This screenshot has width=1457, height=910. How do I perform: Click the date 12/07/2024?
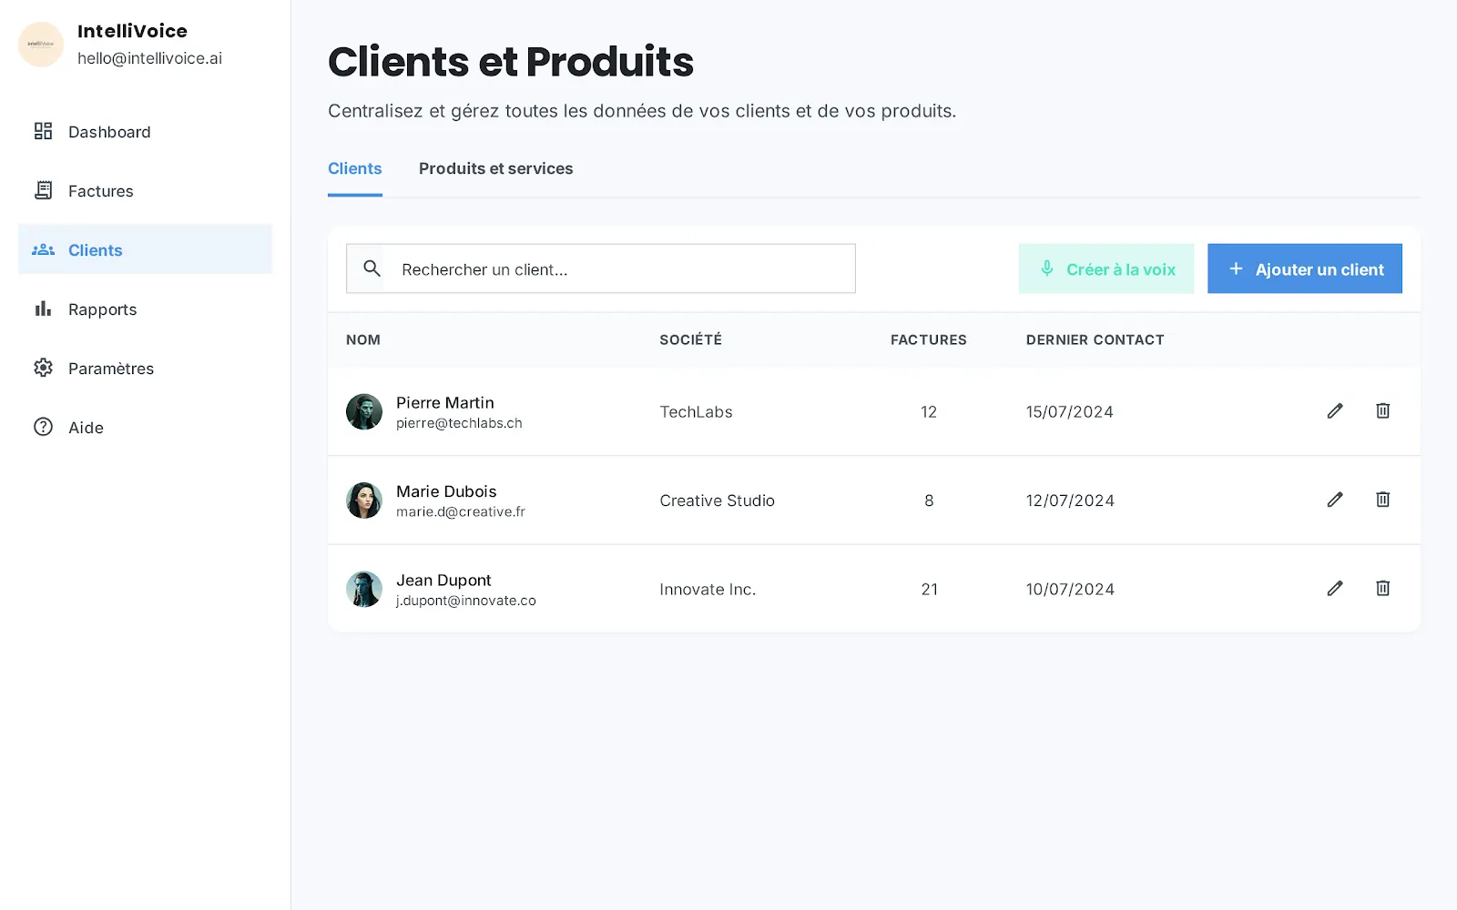pyautogui.click(x=1070, y=500)
